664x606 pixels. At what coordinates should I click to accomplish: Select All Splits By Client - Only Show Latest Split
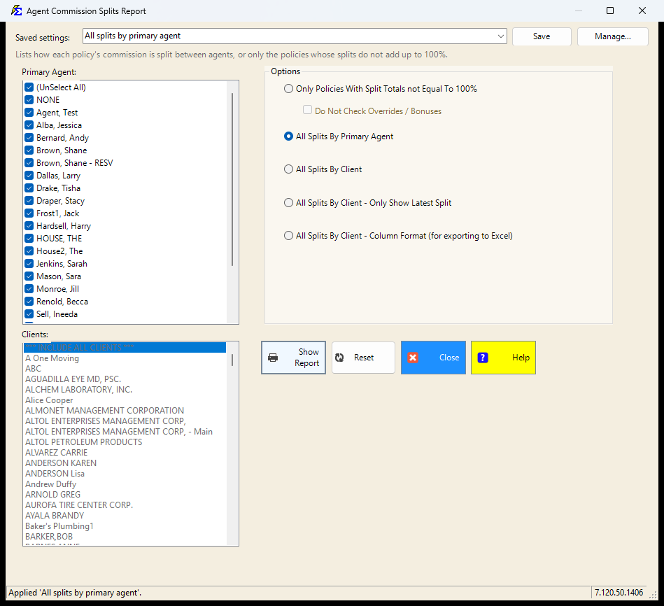coord(288,203)
